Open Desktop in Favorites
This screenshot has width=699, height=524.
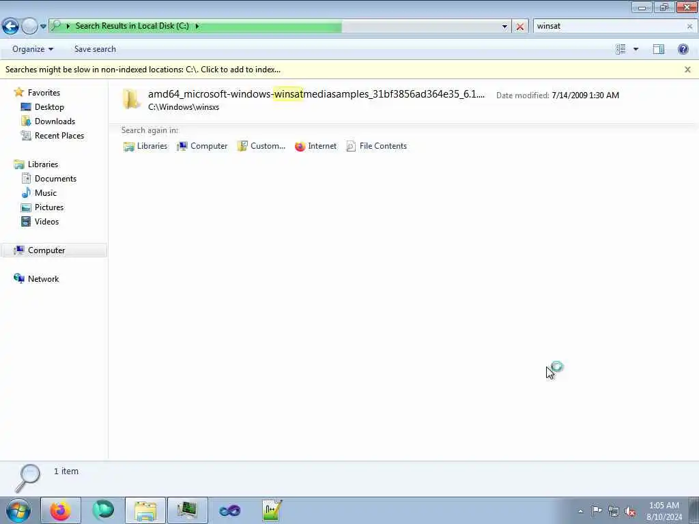click(49, 107)
